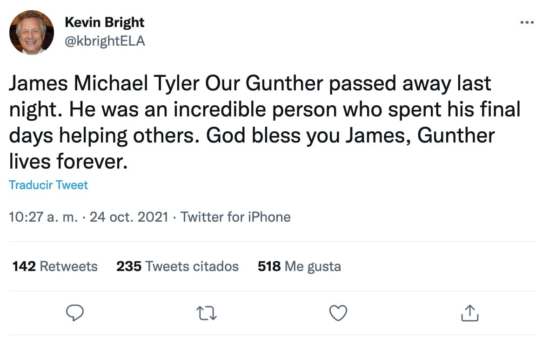View the 235 Tweets citados
The image size is (549, 339).
177,266
